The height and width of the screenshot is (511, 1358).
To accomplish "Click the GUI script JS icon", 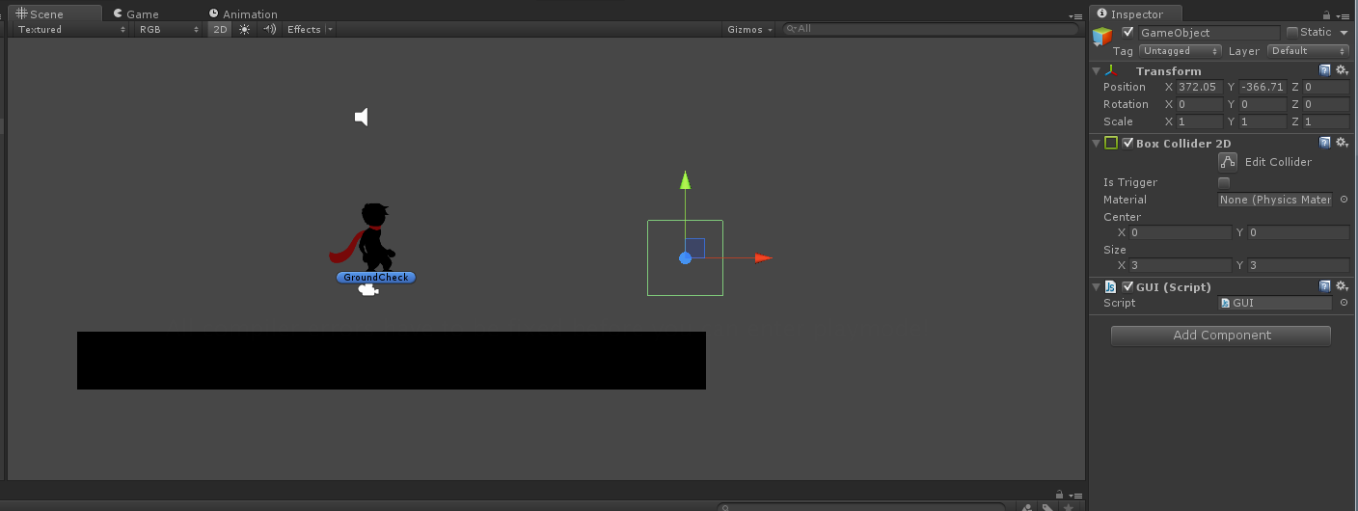I will (x=1111, y=286).
